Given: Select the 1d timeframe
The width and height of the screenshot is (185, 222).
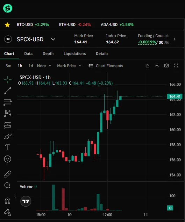Looking at the screenshot, I should 30,66.
